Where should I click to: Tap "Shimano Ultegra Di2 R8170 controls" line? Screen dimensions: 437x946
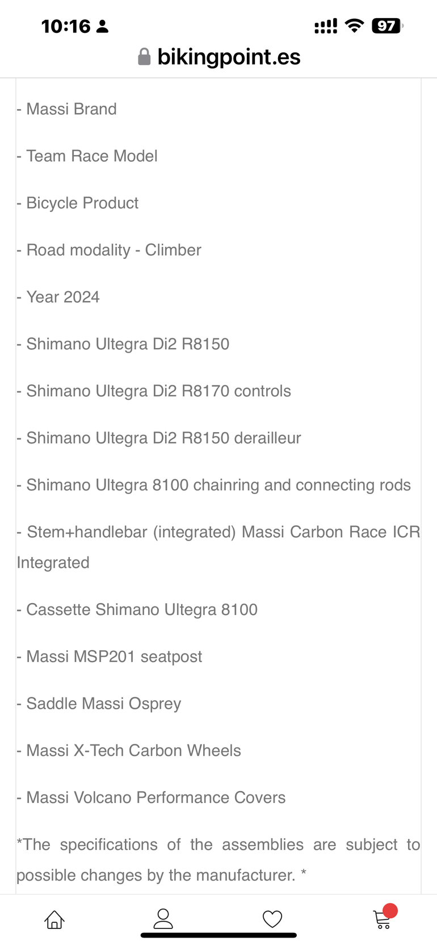tap(158, 391)
